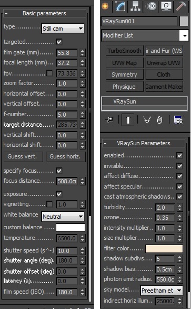Toggle the affect diffuse checkbox
The height and width of the screenshot is (309, 191).
[x=179, y=176]
